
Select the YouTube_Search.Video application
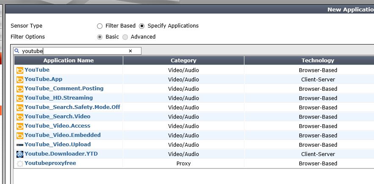[58, 117]
